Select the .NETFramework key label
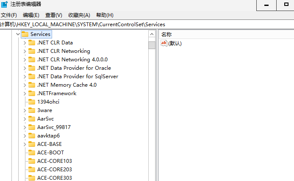 coord(57,93)
